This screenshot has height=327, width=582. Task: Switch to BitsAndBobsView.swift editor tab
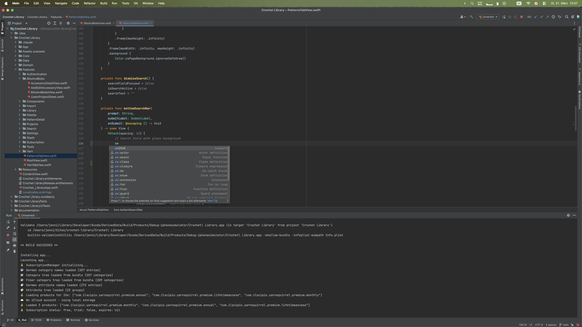coord(97,23)
